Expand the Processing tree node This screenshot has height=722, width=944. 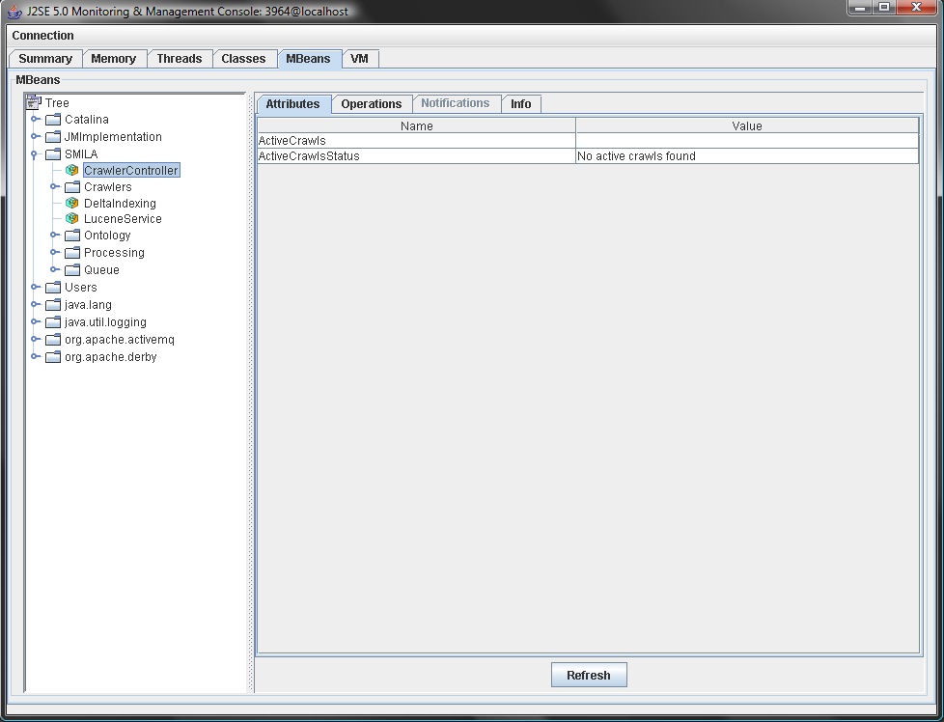point(54,252)
